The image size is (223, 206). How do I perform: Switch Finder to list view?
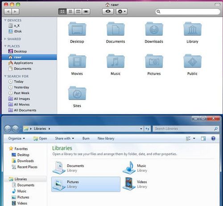click(70, 12)
